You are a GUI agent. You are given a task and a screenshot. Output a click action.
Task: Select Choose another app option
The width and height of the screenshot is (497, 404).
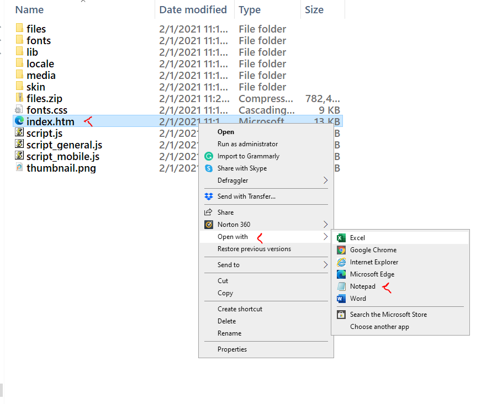[379, 327]
